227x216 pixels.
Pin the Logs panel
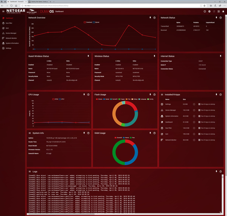coord(216,171)
